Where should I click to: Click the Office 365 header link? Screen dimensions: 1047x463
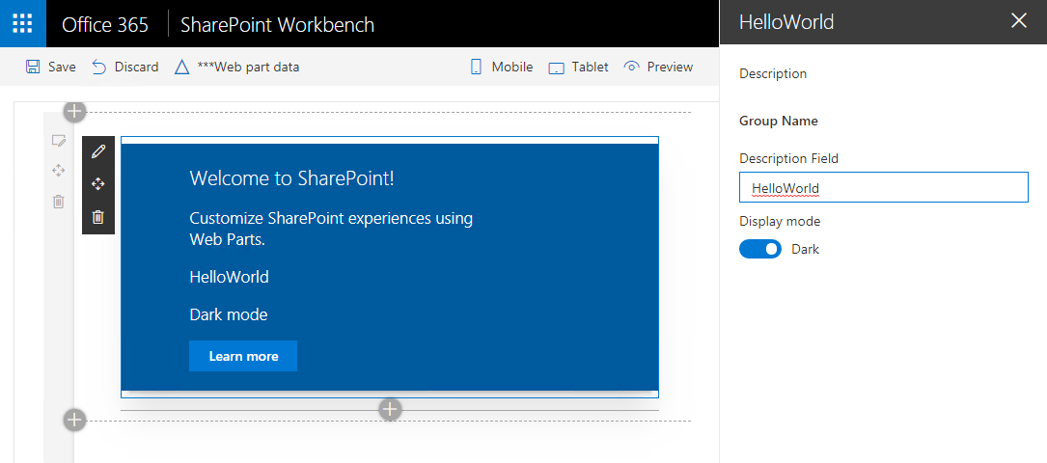point(105,24)
